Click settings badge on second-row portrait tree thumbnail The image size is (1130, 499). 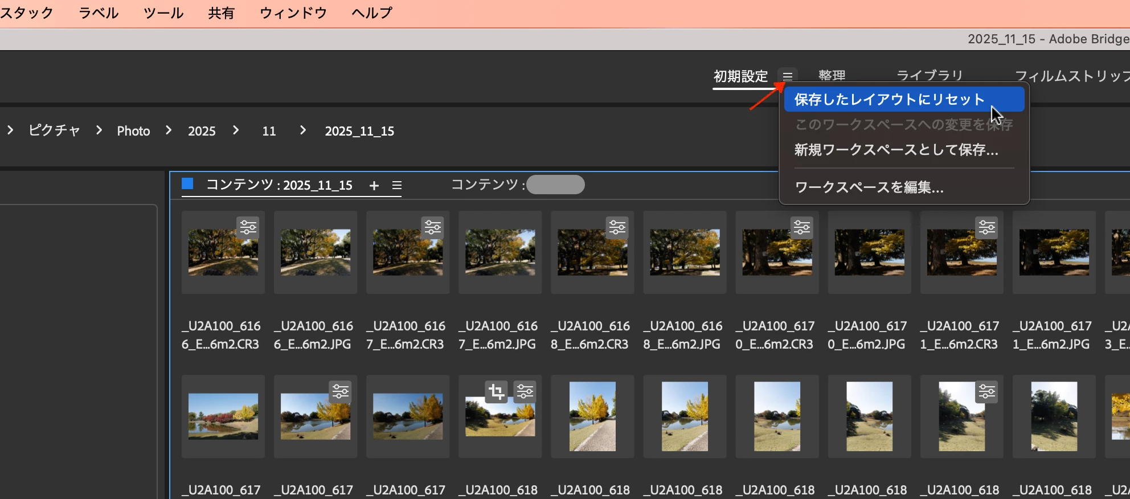pos(986,391)
